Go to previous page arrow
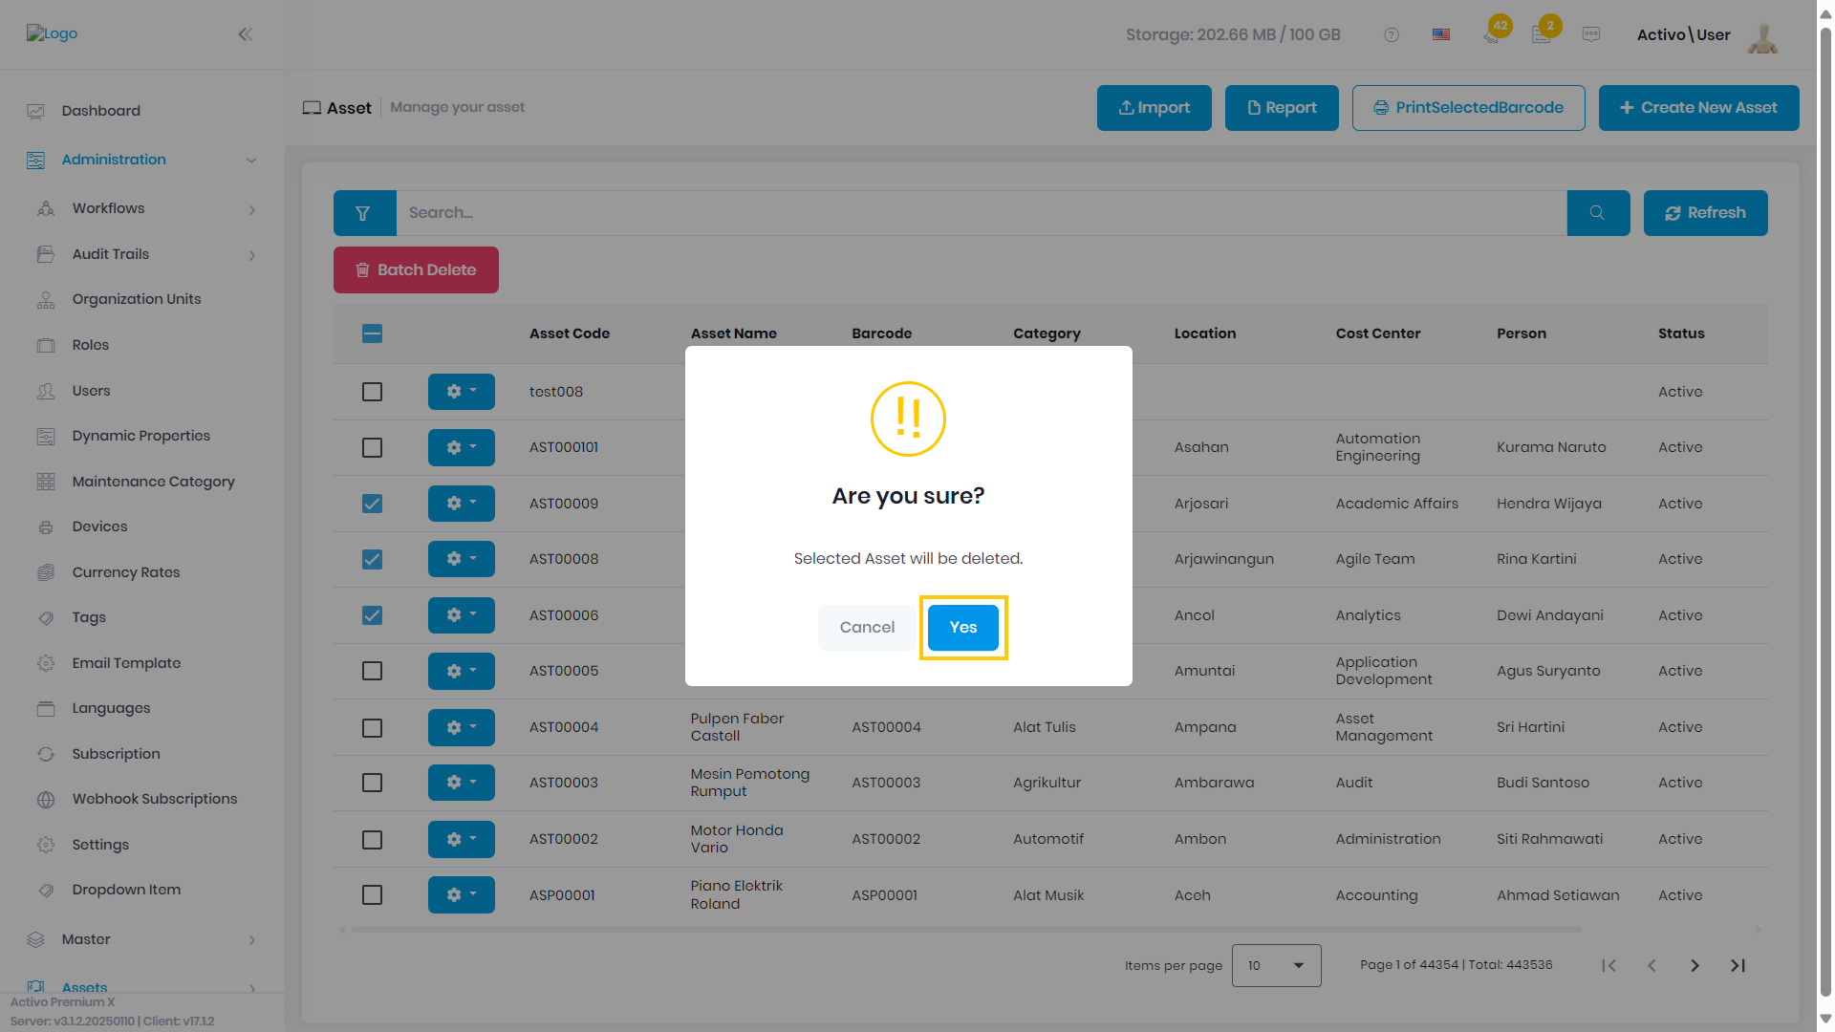The height and width of the screenshot is (1032, 1835). 1651,966
